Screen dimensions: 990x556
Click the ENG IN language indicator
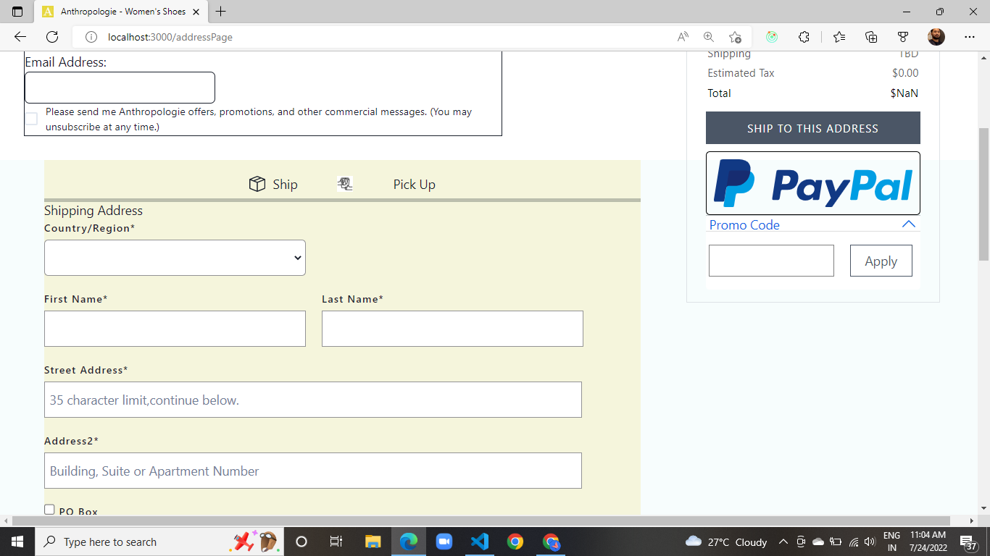point(892,542)
